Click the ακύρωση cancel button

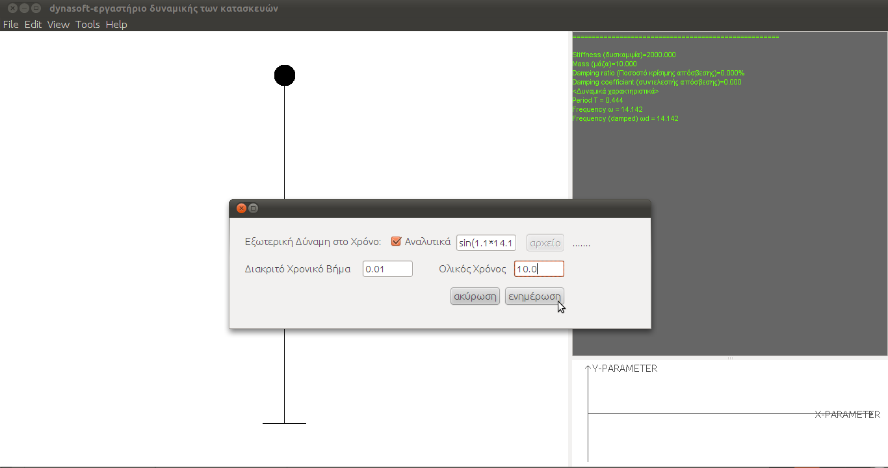pyautogui.click(x=475, y=296)
